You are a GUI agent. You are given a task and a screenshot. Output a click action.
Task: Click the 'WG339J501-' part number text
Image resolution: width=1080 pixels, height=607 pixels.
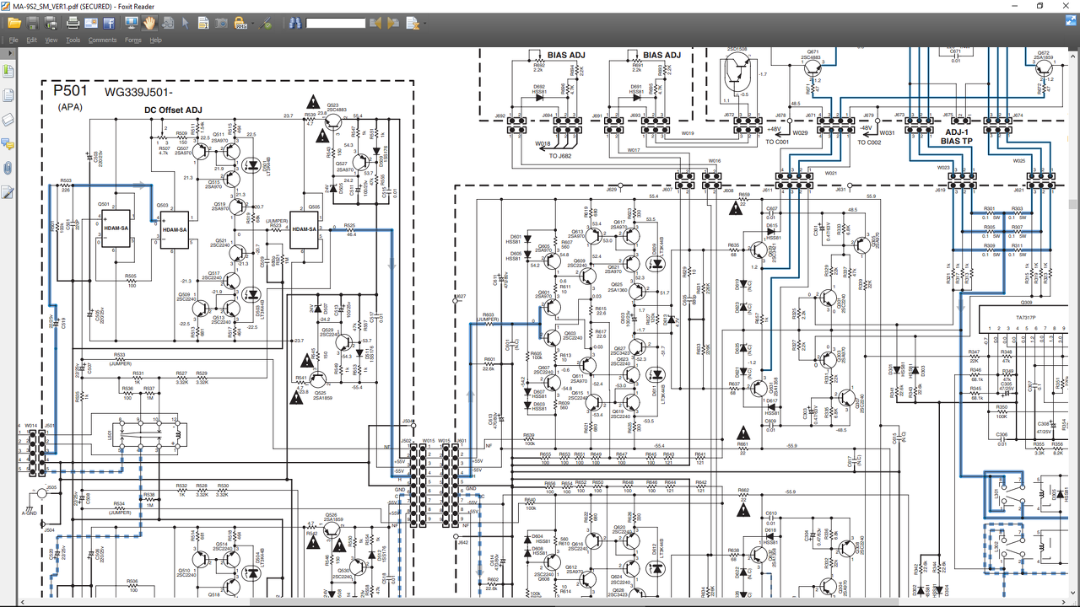coord(139,92)
